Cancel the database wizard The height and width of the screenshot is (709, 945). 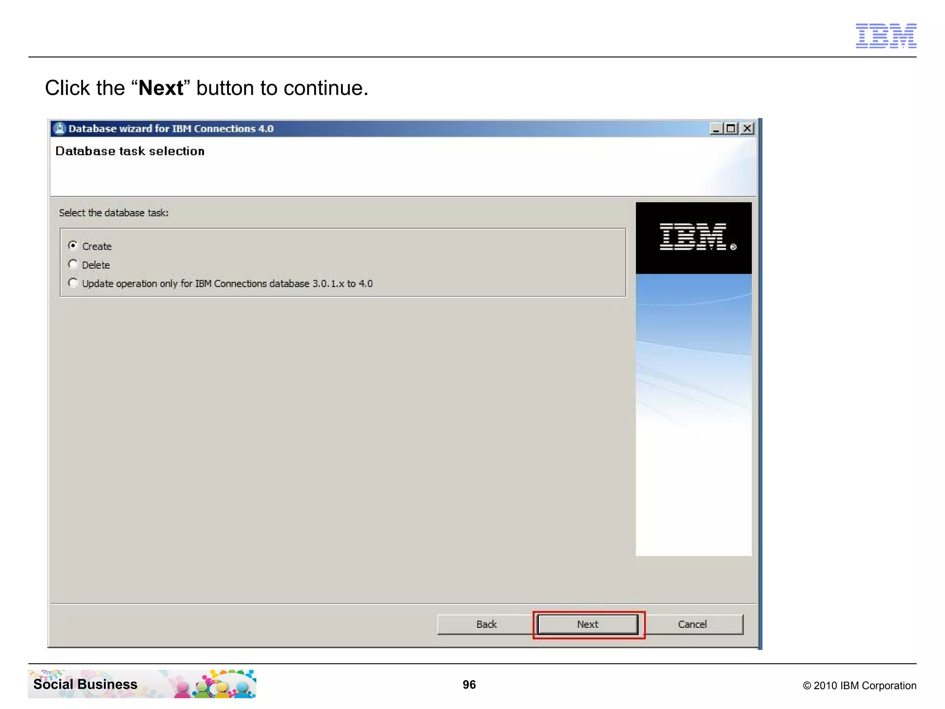[693, 625]
